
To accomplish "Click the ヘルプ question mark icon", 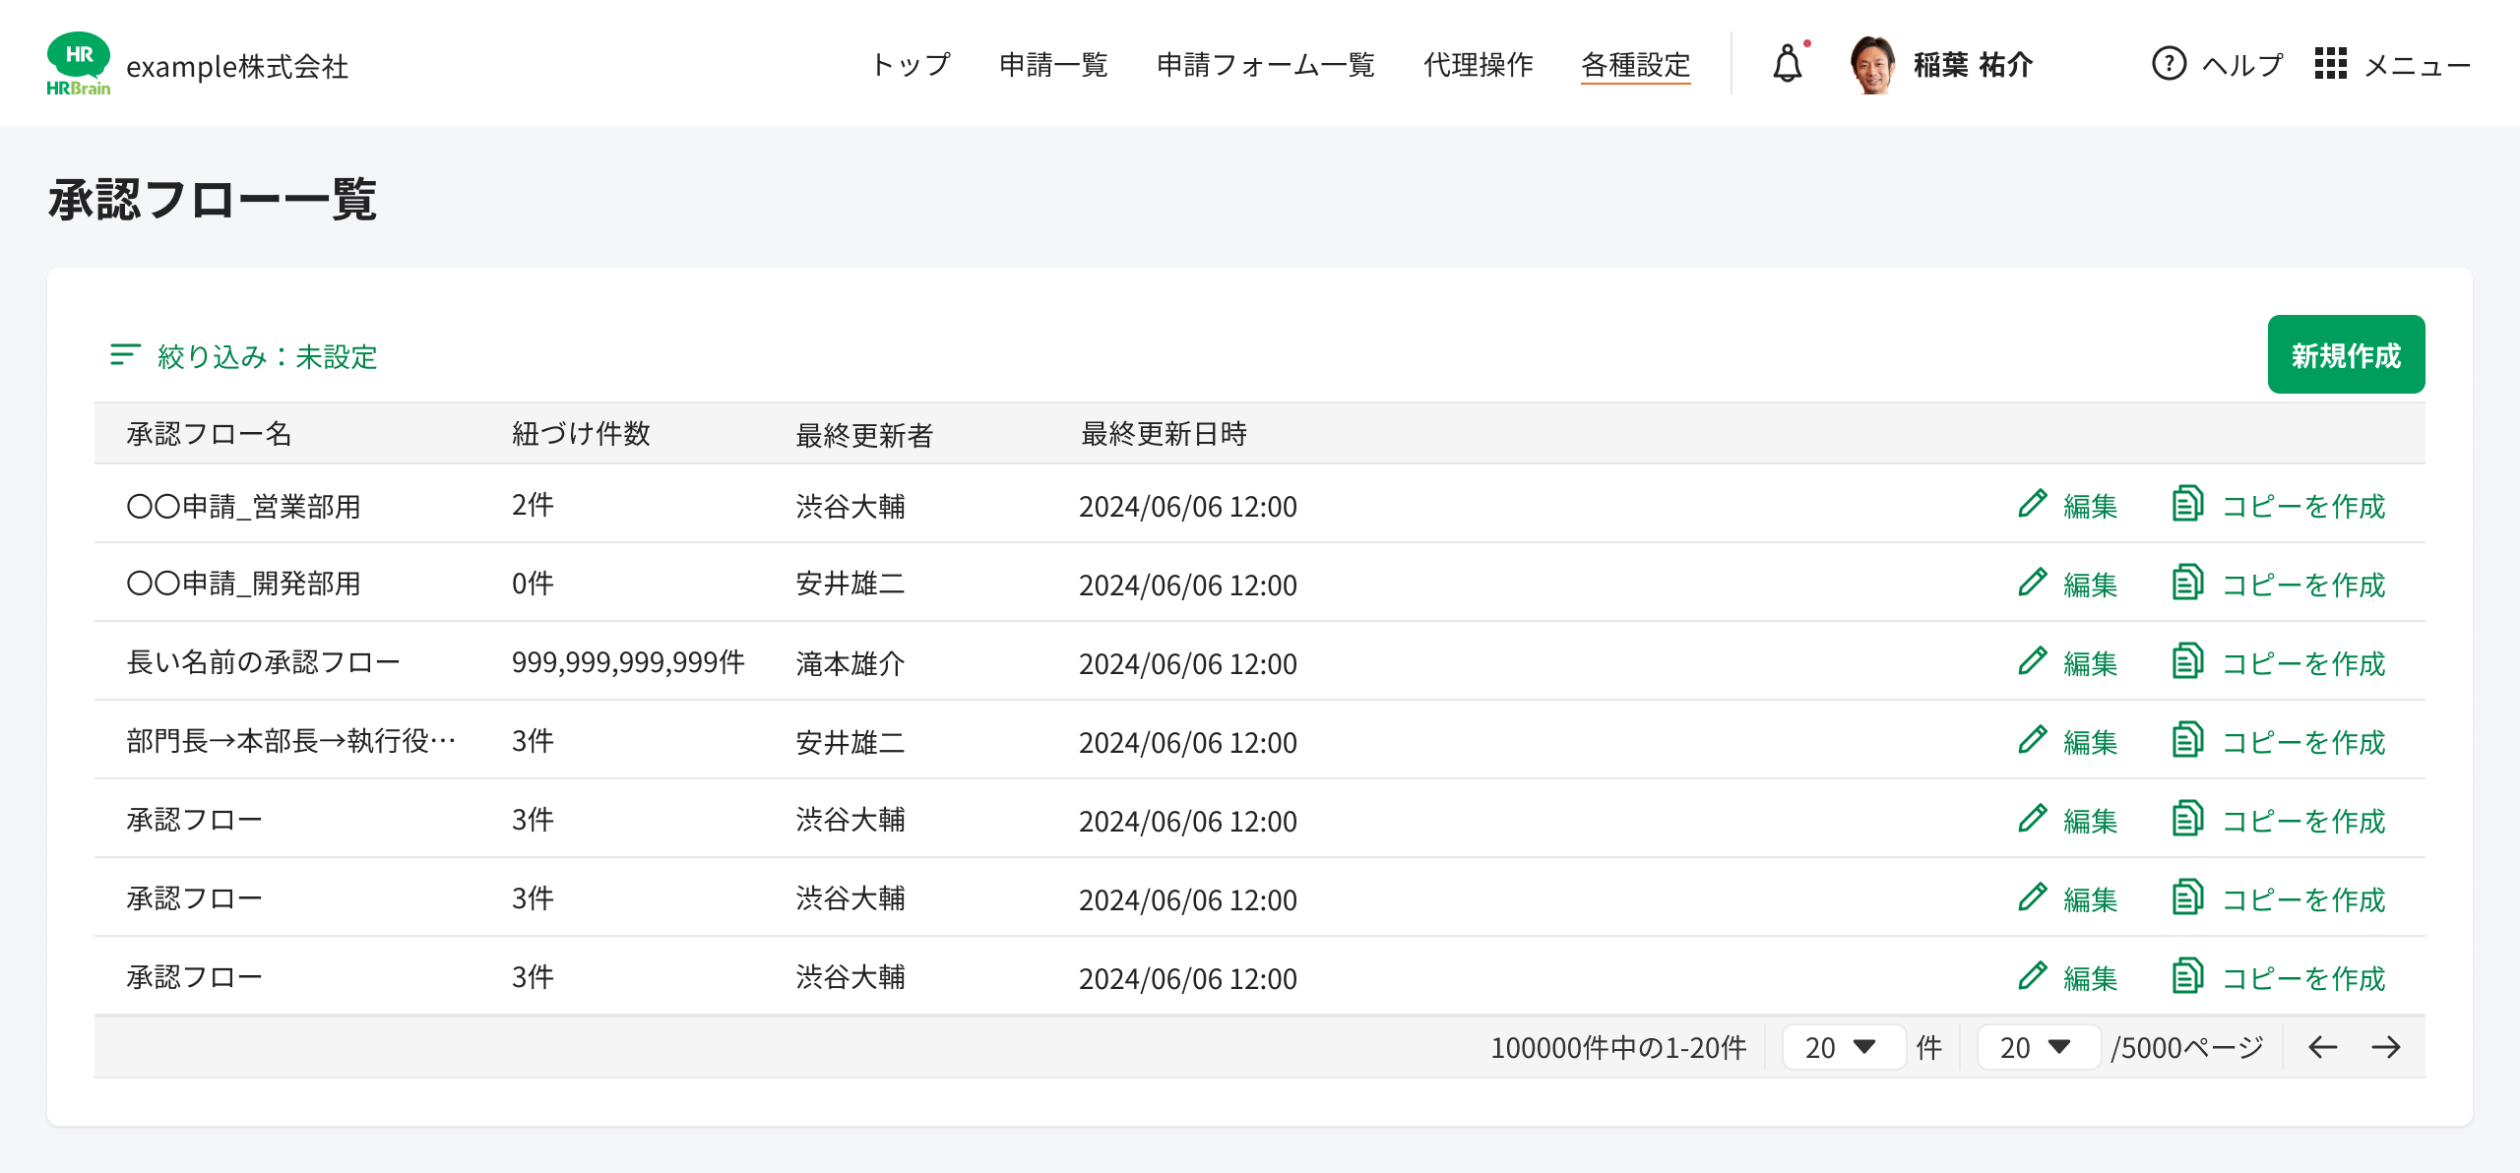I will pyautogui.click(x=2170, y=64).
